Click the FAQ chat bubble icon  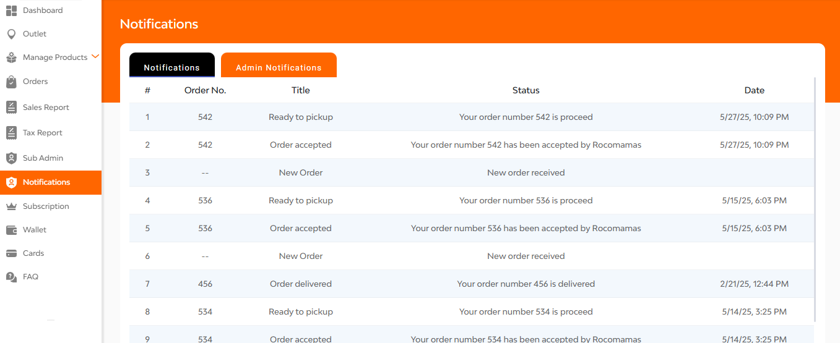tap(11, 277)
